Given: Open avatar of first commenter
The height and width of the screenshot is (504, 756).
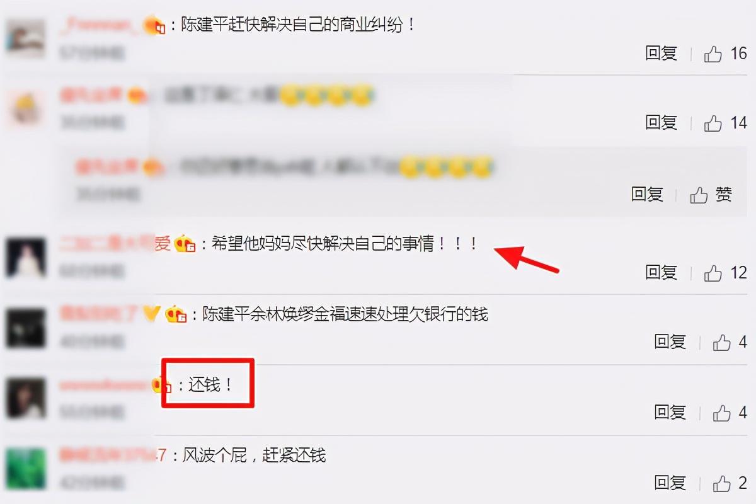Looking at the screenshot, I should [26, 38].
